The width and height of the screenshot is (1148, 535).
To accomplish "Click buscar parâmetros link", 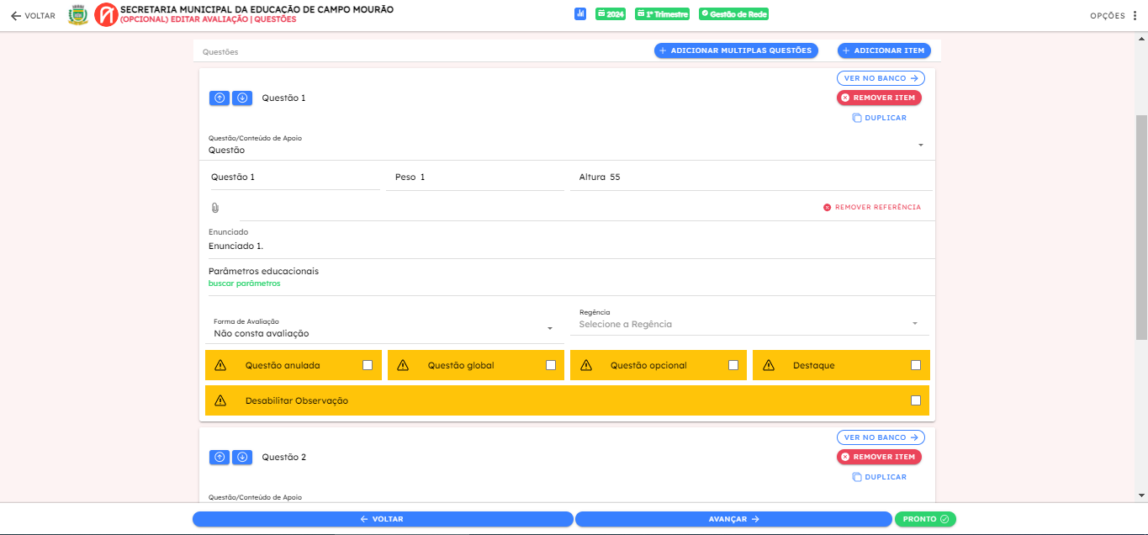I will [245, 283].
